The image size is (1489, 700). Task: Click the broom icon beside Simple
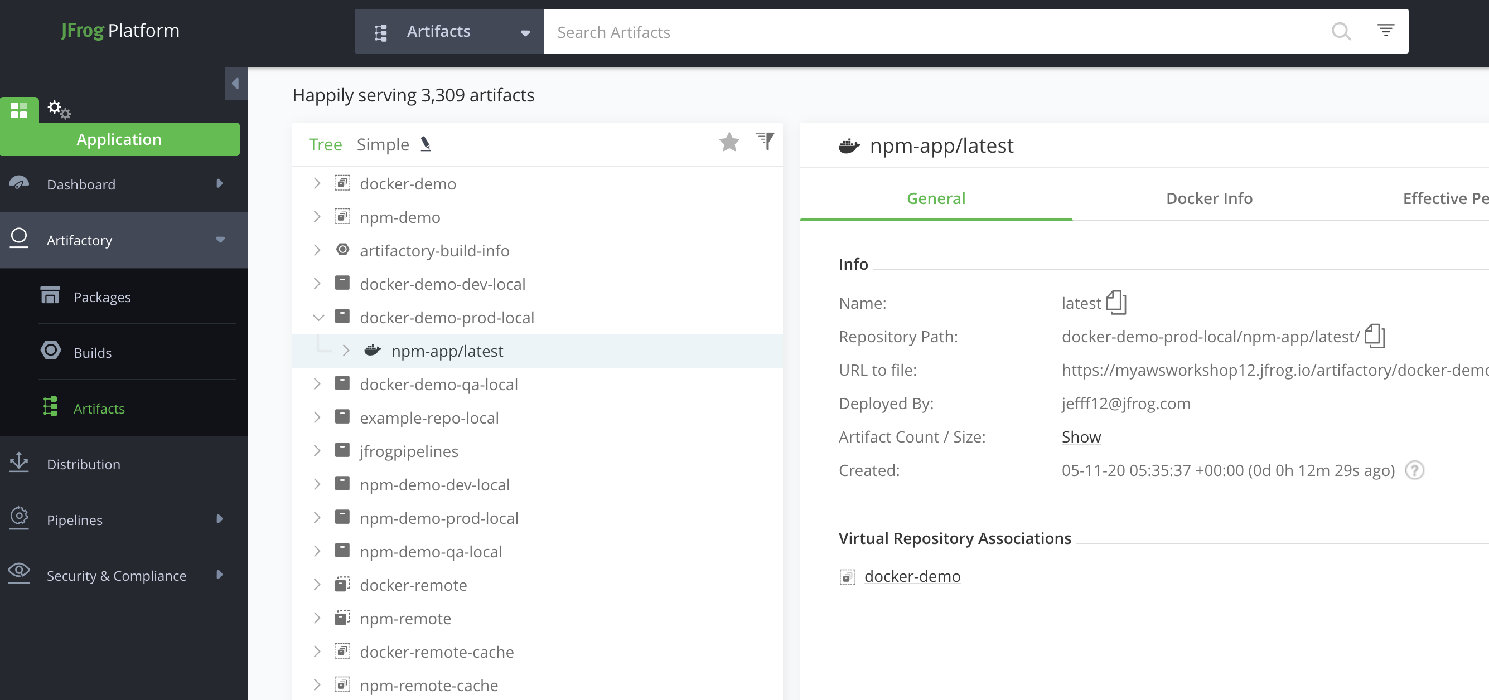pyautogui.click(x=426, y=144)
